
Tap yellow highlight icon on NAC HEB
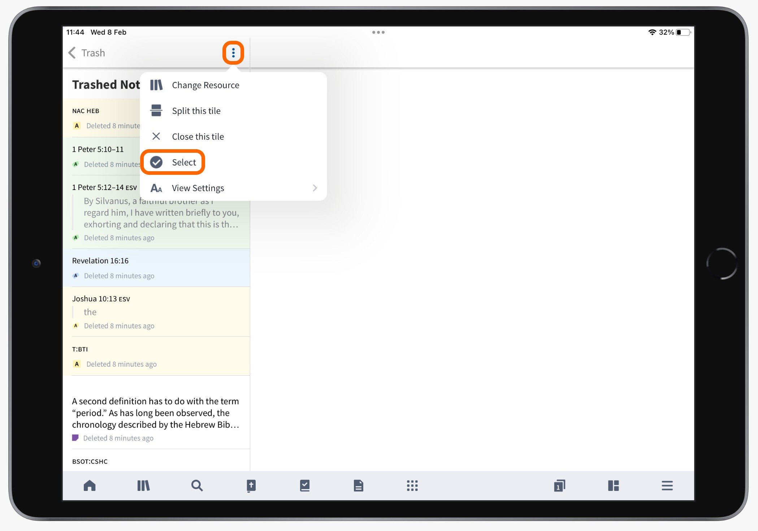[77, 126]
